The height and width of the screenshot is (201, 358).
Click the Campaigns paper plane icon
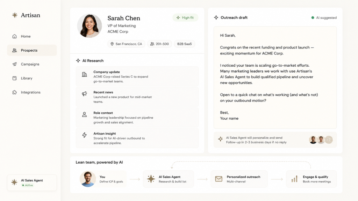click(x=14, y=64)
